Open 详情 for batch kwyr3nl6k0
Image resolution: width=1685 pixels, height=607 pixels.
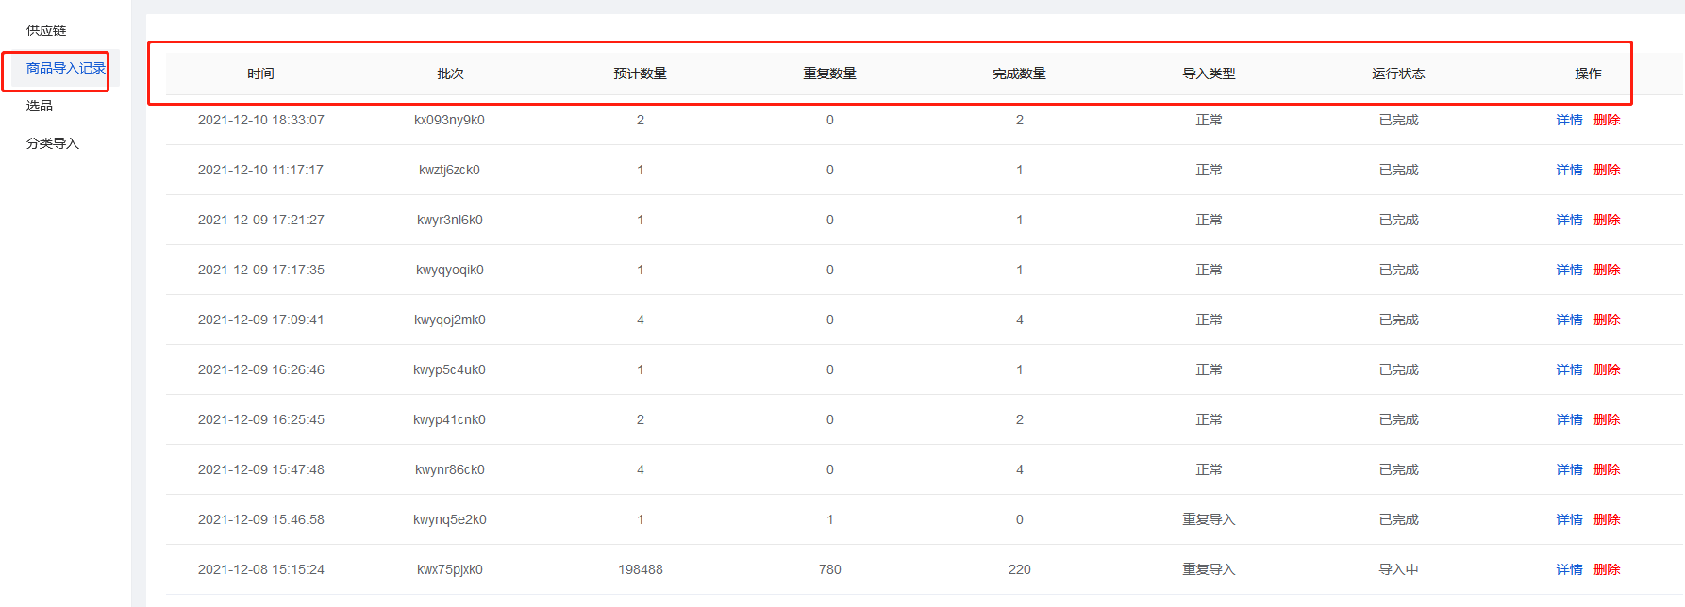[x=1569, y=220]
